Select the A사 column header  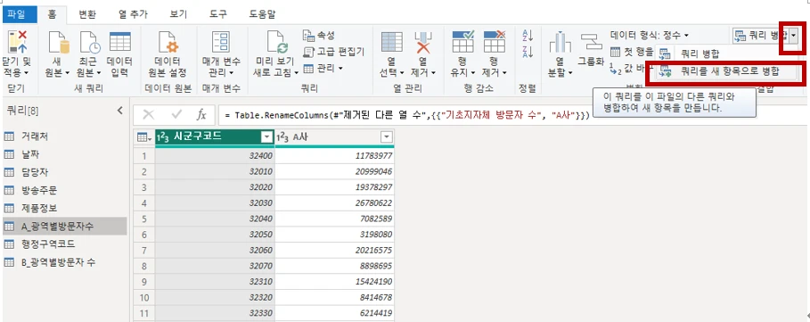335,137
